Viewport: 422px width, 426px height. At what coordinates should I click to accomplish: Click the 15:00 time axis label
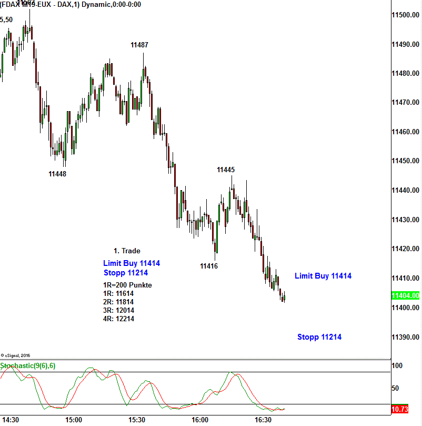click(74, 420)
